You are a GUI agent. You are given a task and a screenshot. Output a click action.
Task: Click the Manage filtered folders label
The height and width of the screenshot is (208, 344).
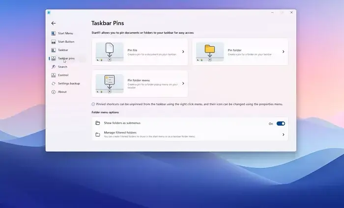(x=120, y=132)
